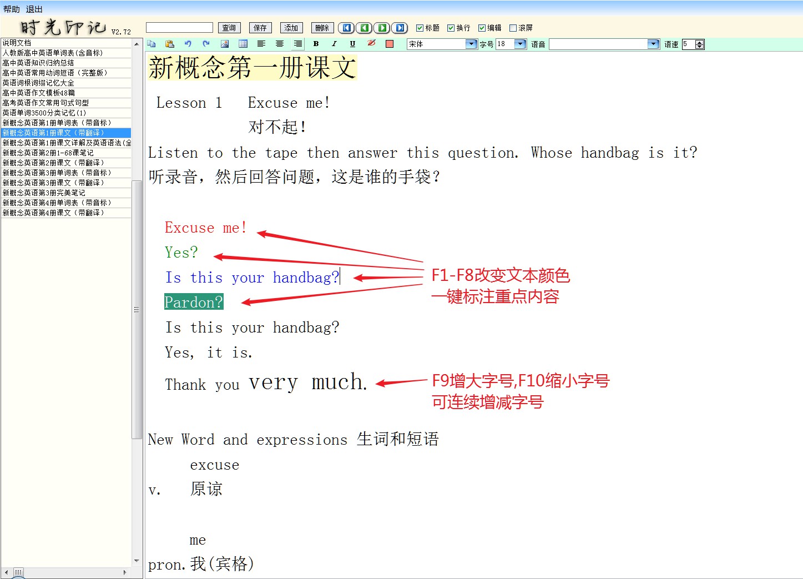
Task: Click the list's scroll-down arrow
Action: [x=137, y=561]
